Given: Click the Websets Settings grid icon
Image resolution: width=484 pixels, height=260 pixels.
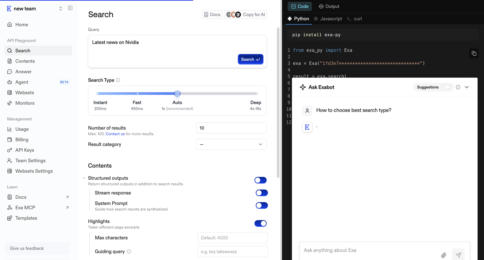Looking at the screenshot, I should [x=10, y=171].
